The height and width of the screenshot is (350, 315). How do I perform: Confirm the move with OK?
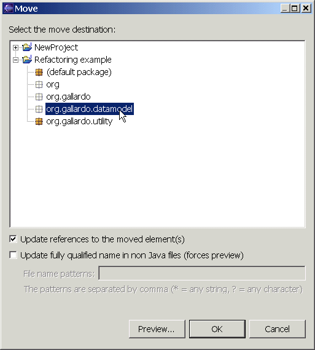pyautogui.click(x=217, y=329)
